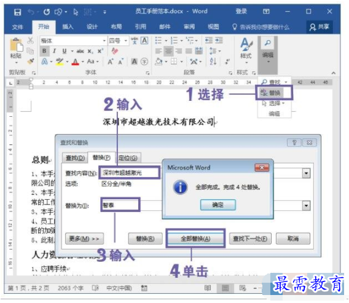Viewport: 349px width, 303px height.
Task: Click the Borders grid icon
Action: (174, 61)
